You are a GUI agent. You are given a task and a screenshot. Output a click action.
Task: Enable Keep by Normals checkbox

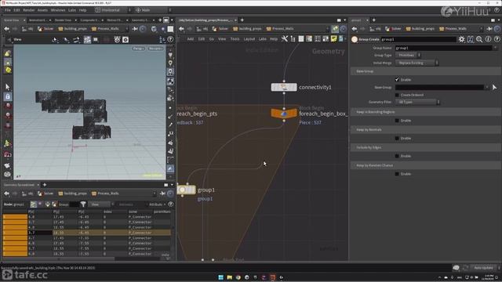(x=397, y=139)
